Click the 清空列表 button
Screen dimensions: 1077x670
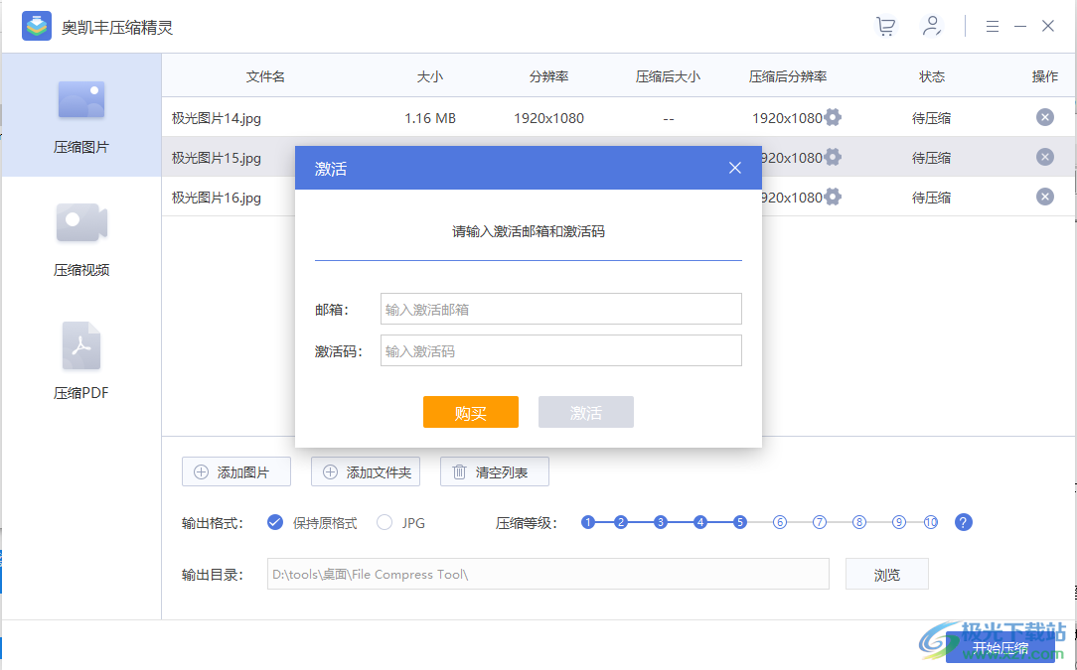pyautogui.click(x=495, y=471)
